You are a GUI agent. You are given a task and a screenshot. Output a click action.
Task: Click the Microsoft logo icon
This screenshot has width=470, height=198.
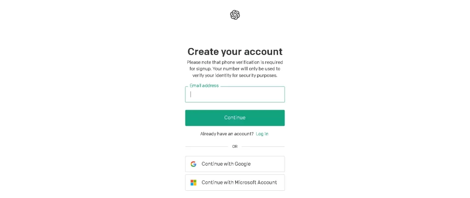click(x=193, y=182)
